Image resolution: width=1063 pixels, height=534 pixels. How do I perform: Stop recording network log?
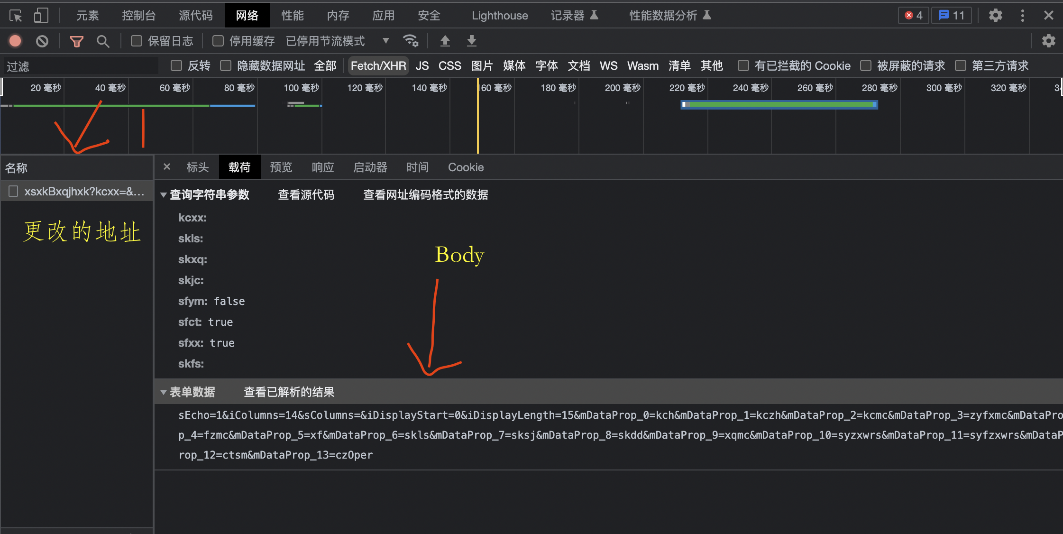pyautogui.click(x=15, y=41)
